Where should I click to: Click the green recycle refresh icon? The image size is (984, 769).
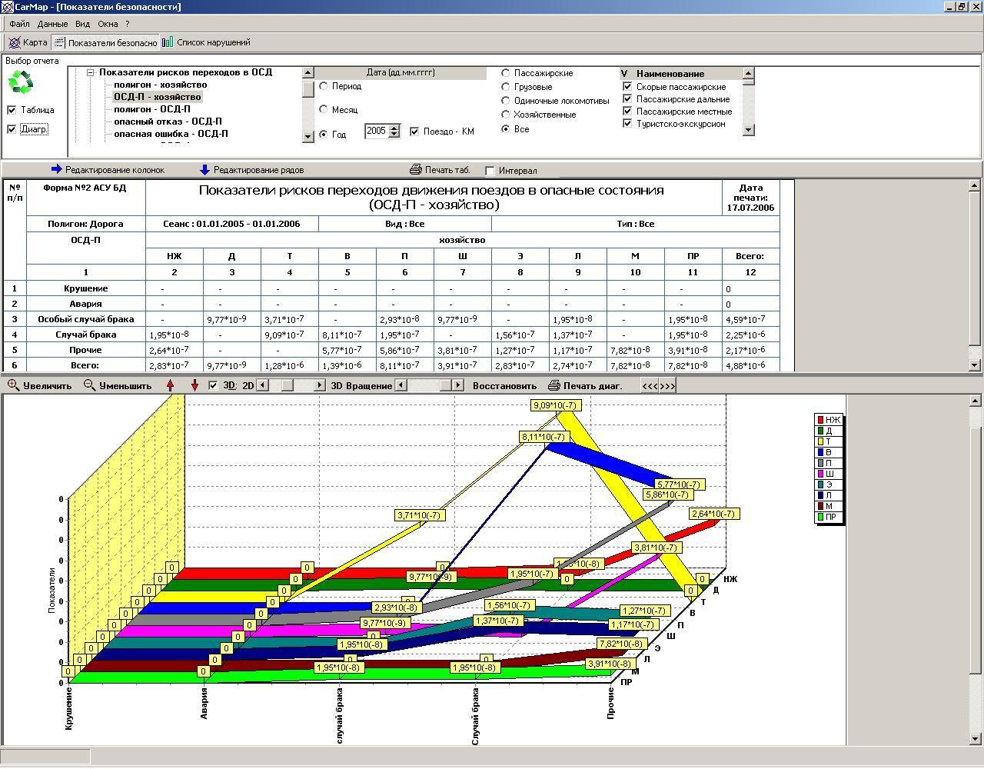point(21,82)
